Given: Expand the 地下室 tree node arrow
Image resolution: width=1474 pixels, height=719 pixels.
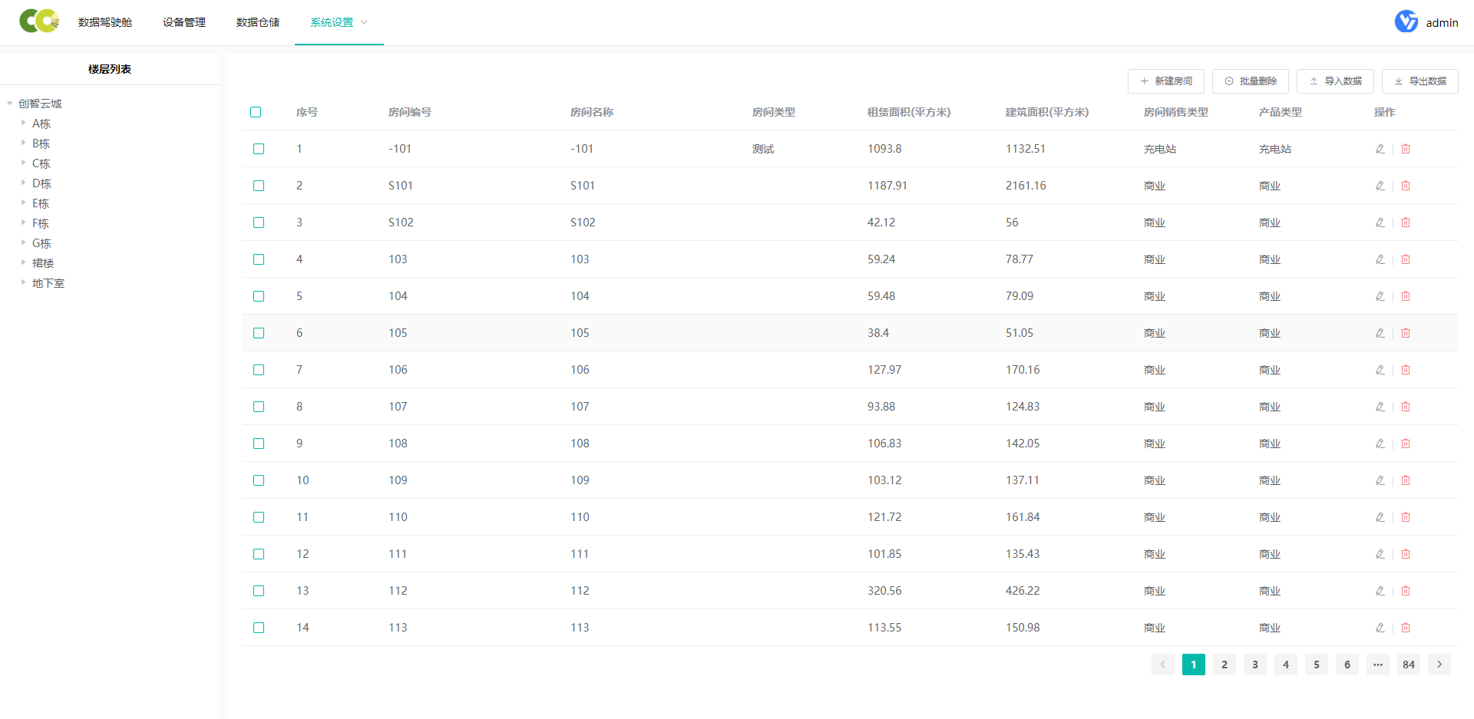Looking at the screenshot, I should pos(23,282).
